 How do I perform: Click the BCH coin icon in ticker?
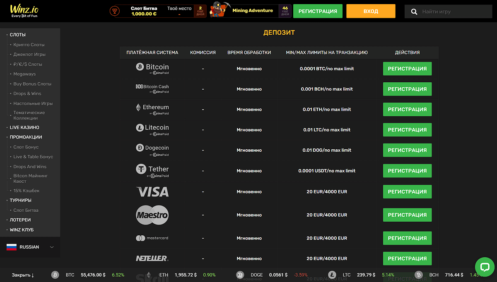(419, 275)
